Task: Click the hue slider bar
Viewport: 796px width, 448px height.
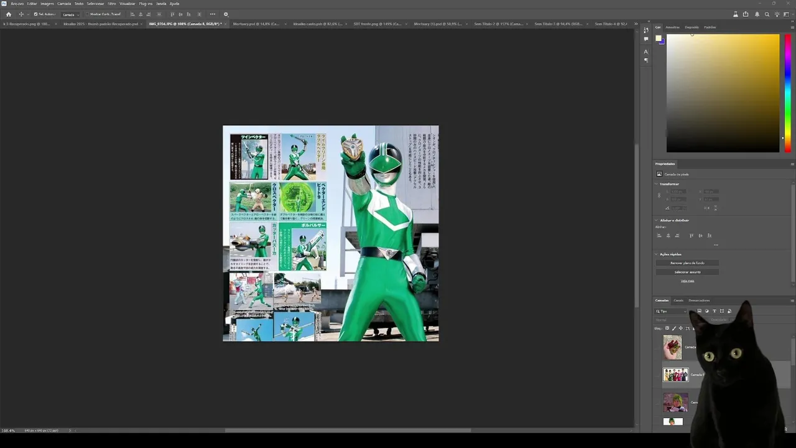Action: [787, 93]
